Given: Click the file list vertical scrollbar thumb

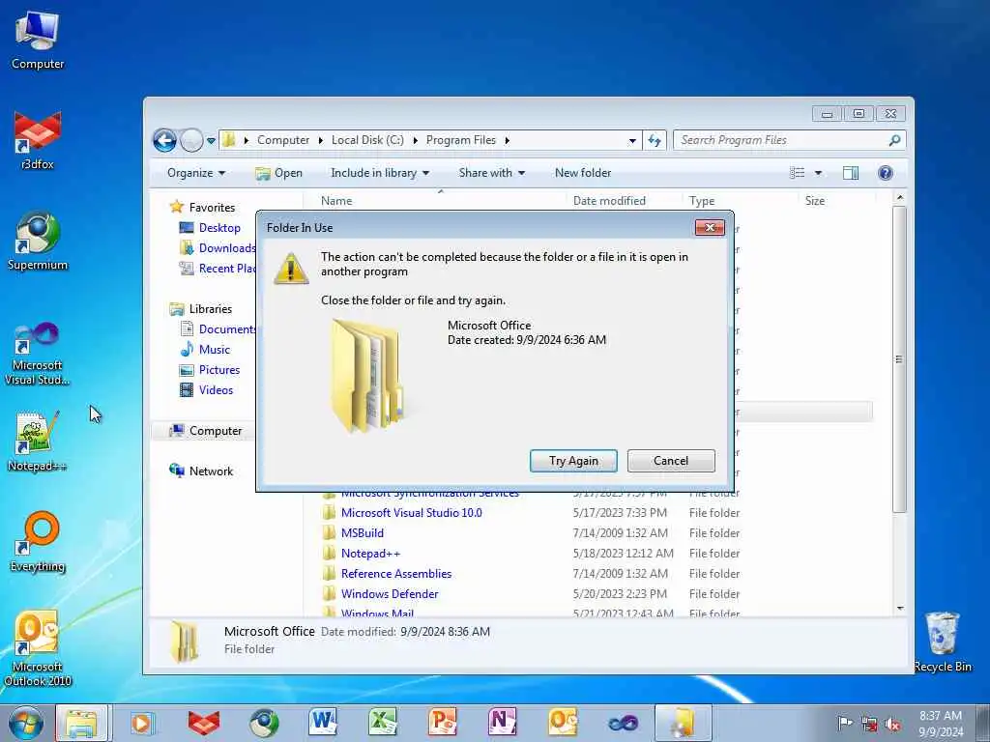Looking at the screenshot, I should (900, 359).
